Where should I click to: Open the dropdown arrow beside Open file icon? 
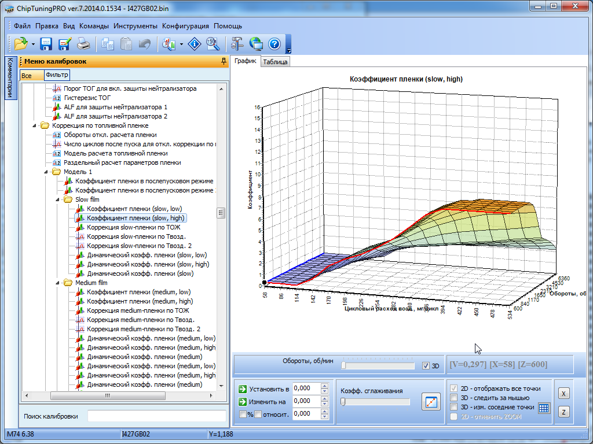pyautogui.click(x=33, y=44)
